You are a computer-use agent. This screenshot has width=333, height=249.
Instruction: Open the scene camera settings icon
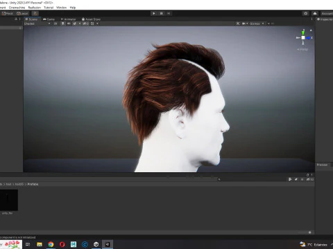(244, 24)
